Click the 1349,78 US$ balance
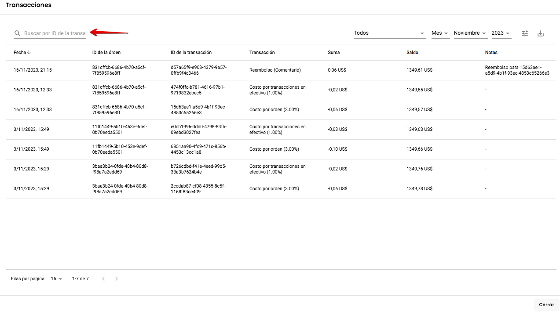This screenshot has height=311, width=560. [419, 188]
